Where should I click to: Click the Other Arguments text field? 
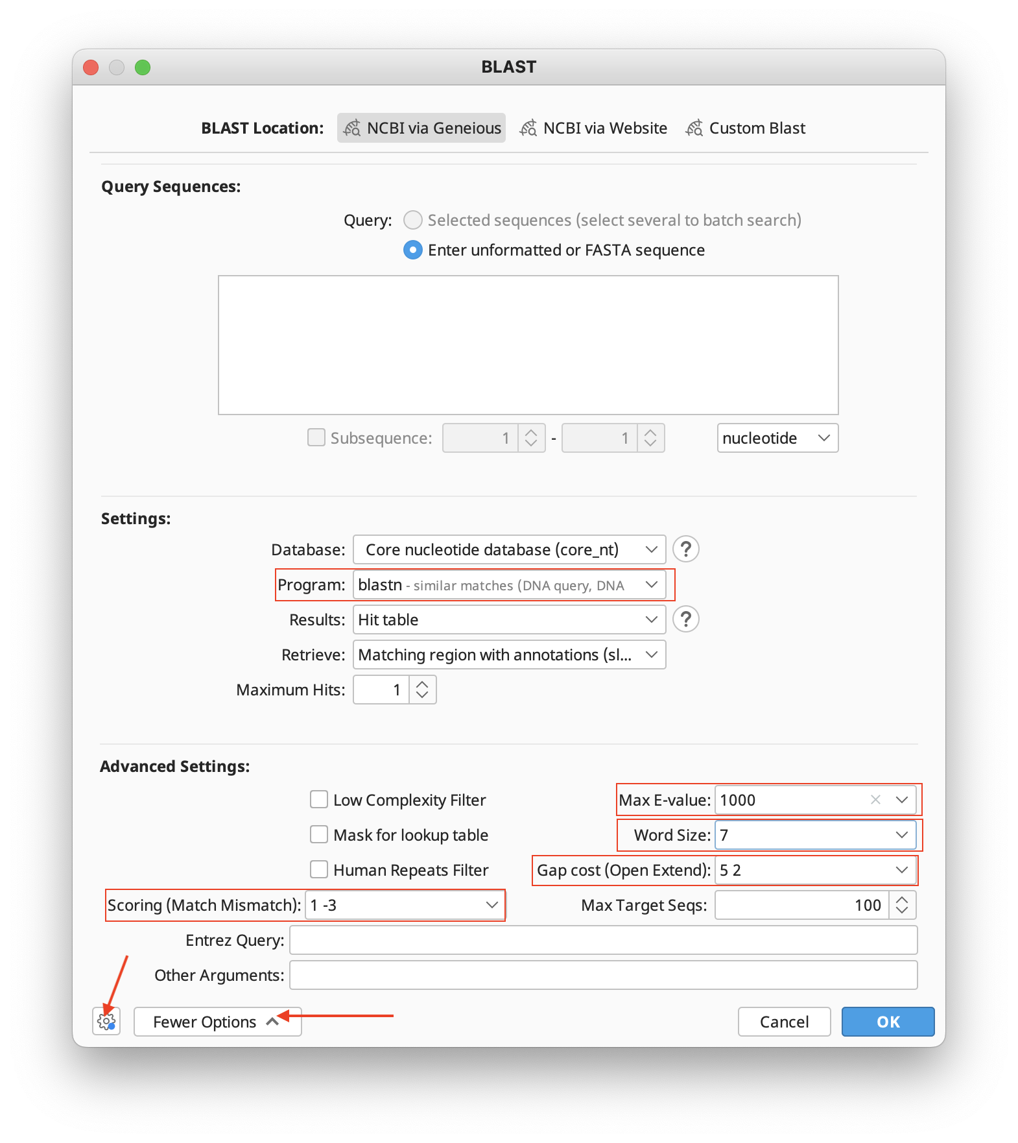603,975
